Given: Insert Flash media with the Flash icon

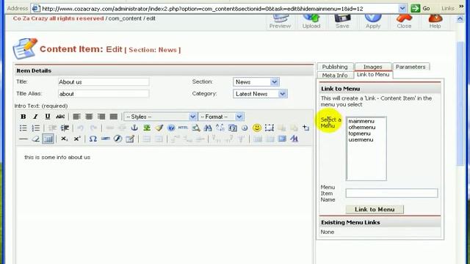Looking at the screenshot, I should tap(117, 139).
